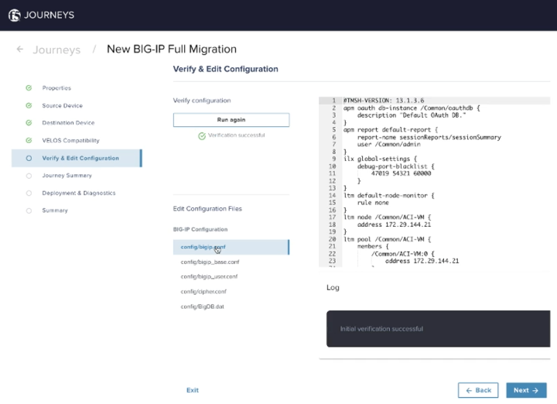
Task: Select the Summary step circle
Action: 29,211
